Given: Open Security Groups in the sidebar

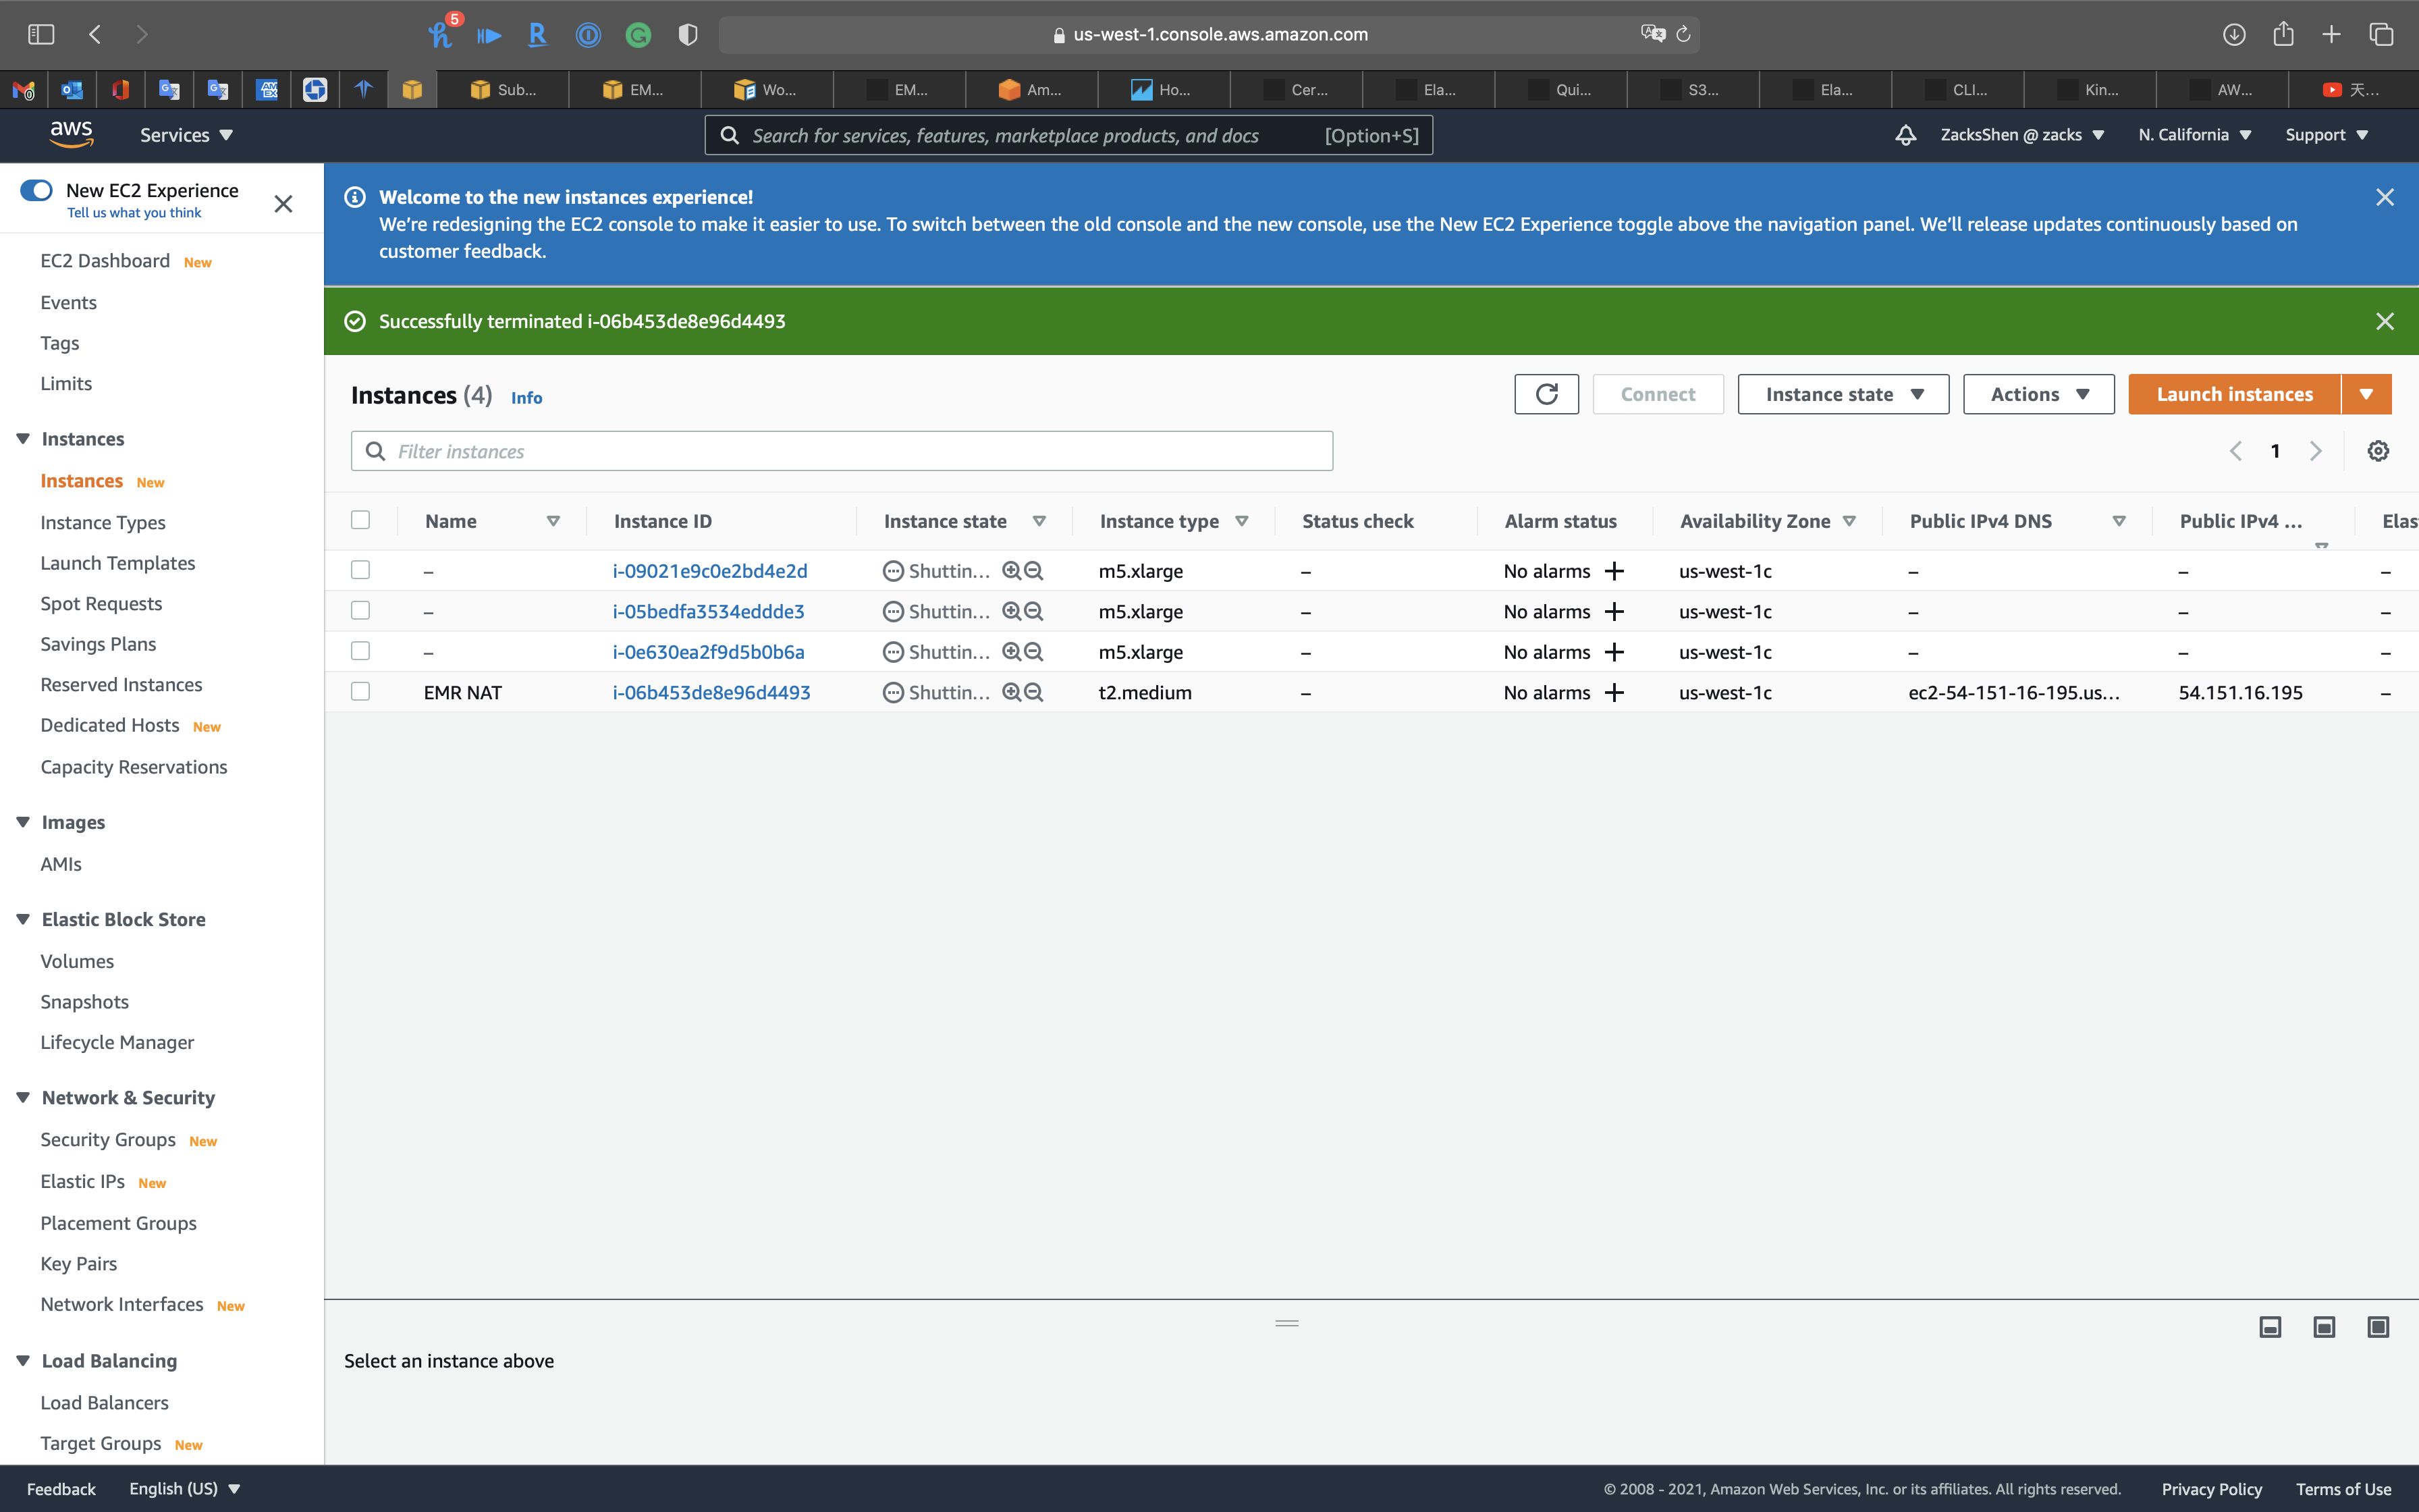Looking at the screenshot, I should 108,1139.
